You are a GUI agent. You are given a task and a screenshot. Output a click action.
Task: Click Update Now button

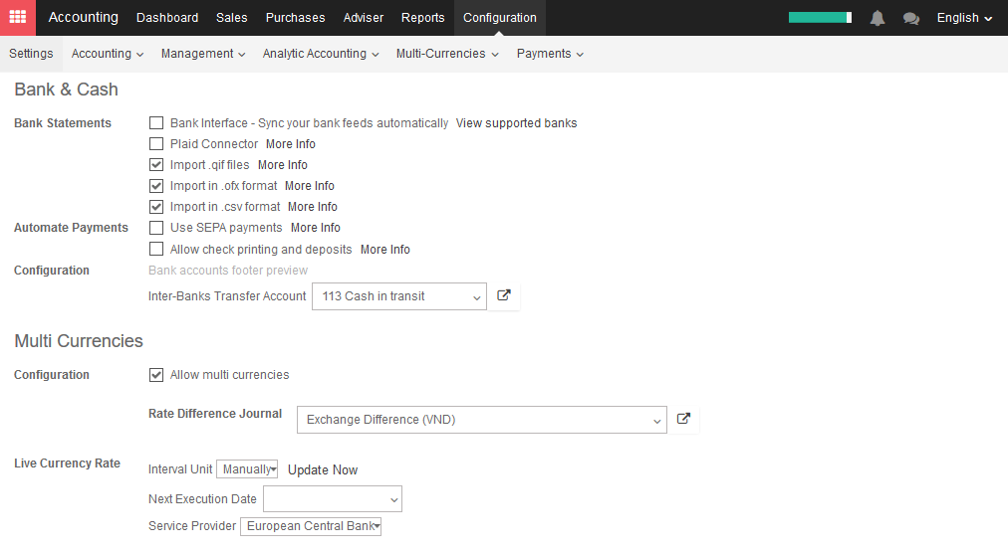[323, 470]
